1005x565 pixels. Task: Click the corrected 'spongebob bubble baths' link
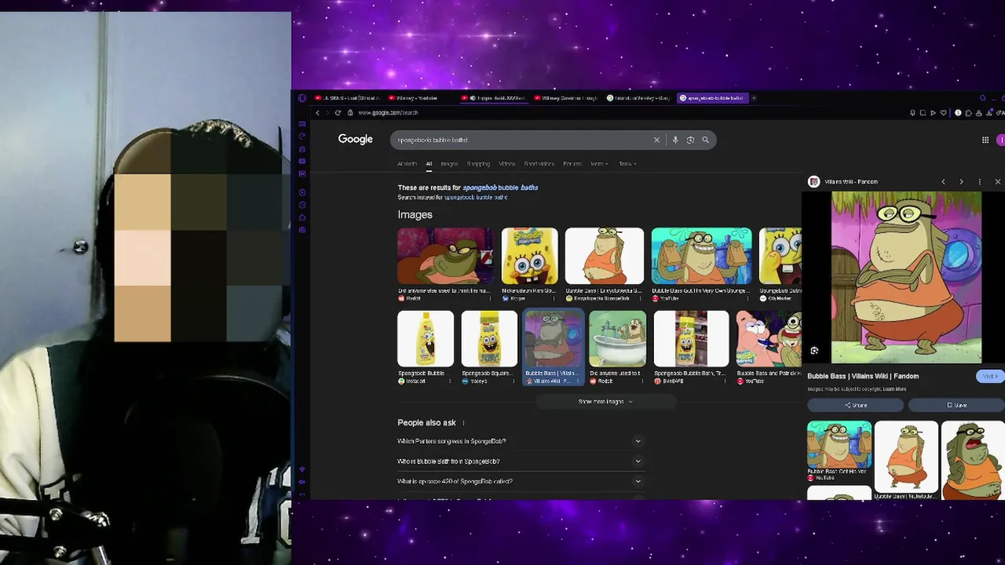click(x=500, y=188)
